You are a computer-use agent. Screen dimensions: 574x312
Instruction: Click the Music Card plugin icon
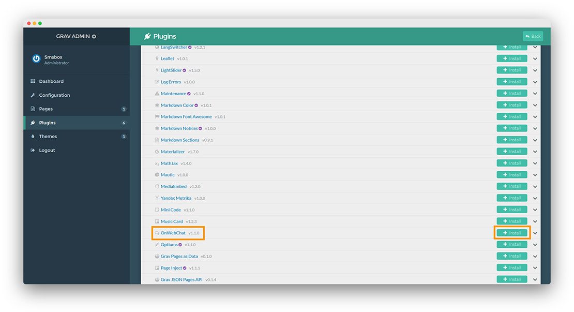[157, 221]
